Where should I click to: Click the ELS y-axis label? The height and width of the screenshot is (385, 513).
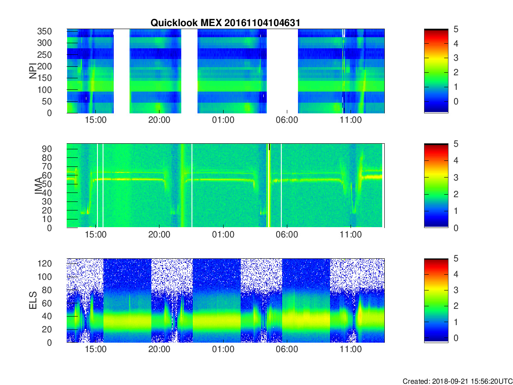coord(33,300)
